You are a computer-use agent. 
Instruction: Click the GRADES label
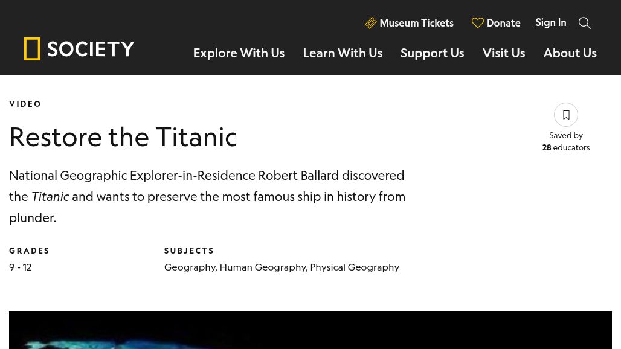point(30,251)
